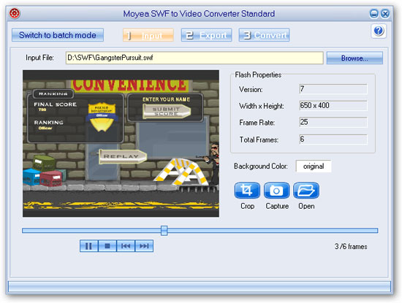Go to the Export step tab
Image resolution: width=402 pixels, height=303 pixels.
[206, 35]
